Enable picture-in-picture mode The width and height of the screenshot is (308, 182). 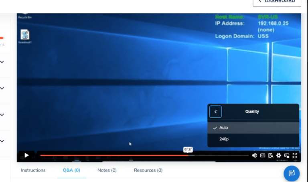pyautogui.click(x=287, y=156)
